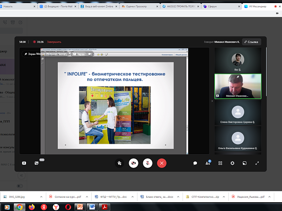Open the participants list icon
282x211 pixels.
pos(208,163)
